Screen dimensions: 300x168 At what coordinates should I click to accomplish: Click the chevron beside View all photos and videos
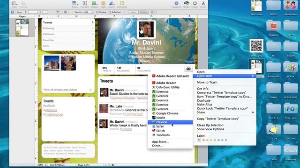pyautogui.click(x=90, y=90)
